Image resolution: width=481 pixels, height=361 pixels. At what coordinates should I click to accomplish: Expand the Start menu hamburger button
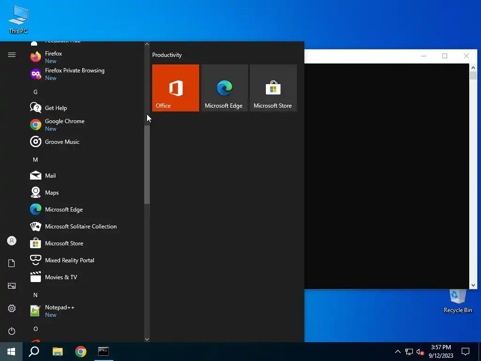(12, 55)
